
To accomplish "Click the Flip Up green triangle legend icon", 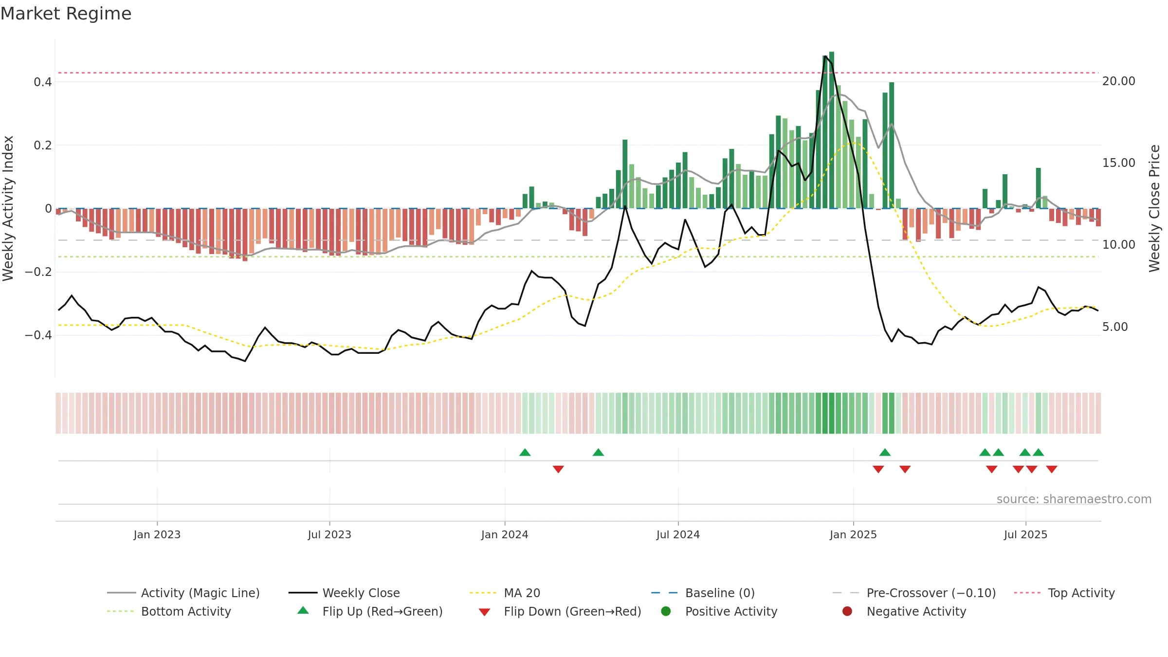I will [x=303, y=610].
